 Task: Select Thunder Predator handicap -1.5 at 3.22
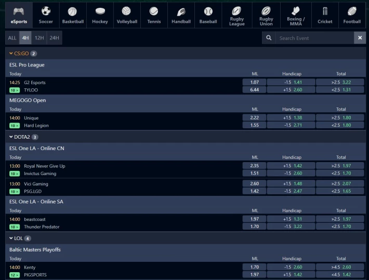tap(291, 226)
